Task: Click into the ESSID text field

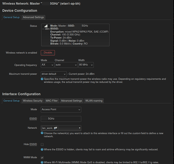Action: pos(61,119)
